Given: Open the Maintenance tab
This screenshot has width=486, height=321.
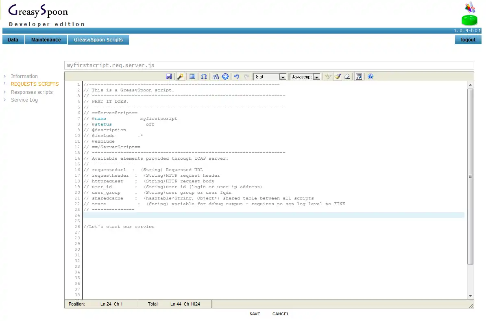Looking at the screenshot, I should click(x=46, y=40).
